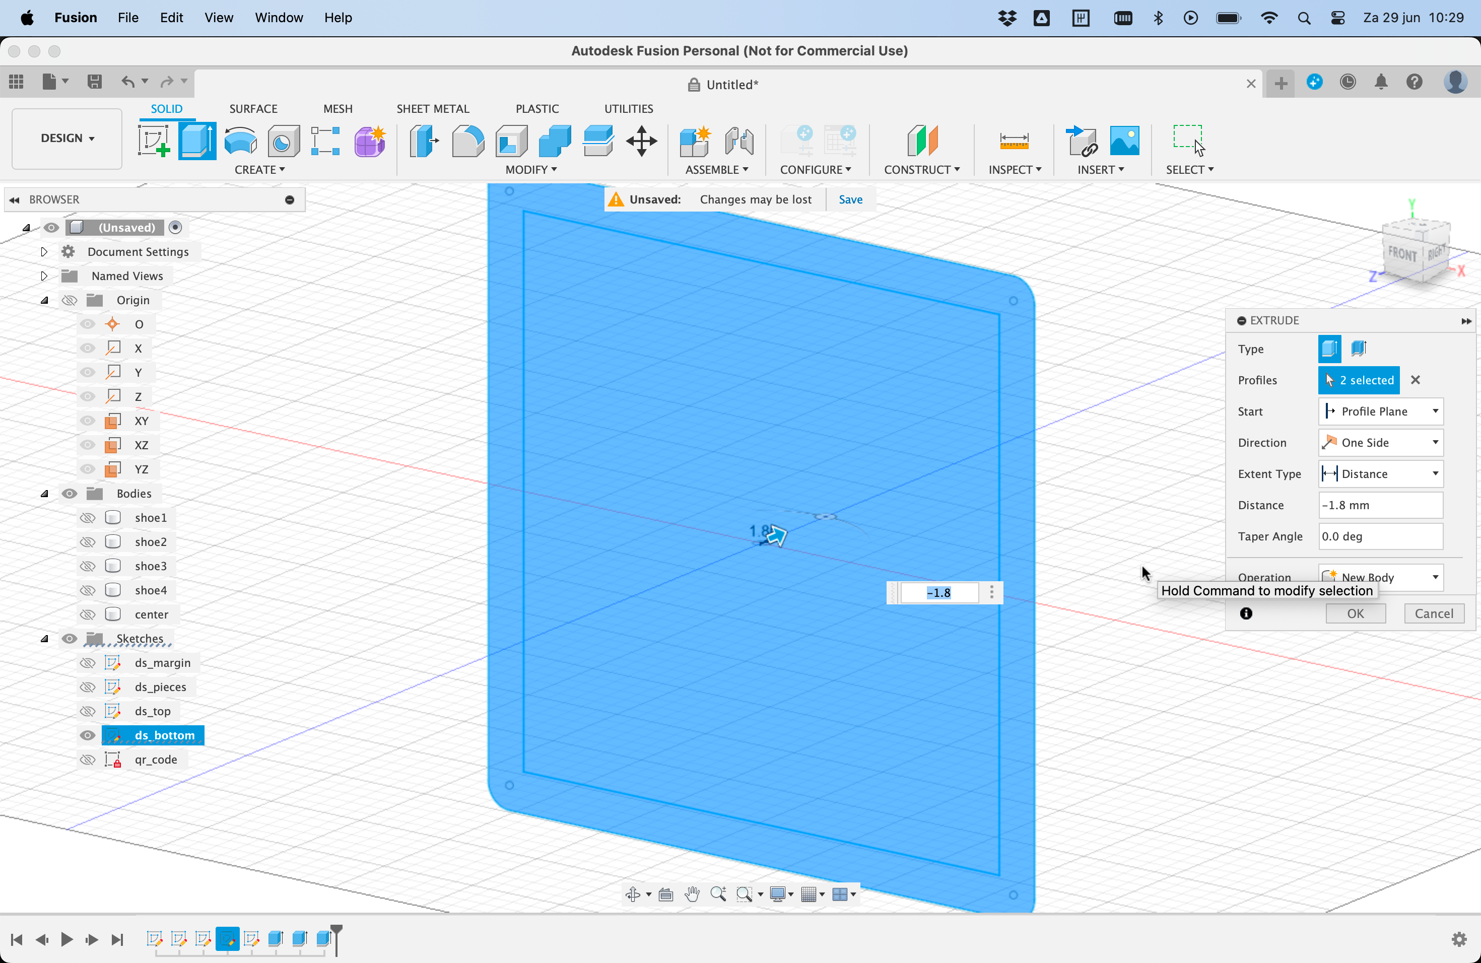
Task: Open the Window menu
Action: click(279, 18)
